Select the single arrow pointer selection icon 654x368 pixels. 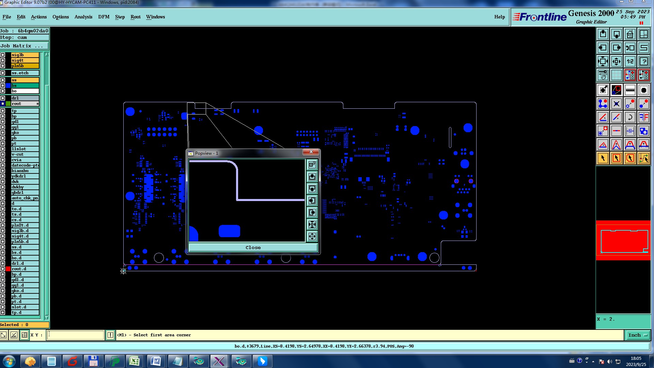603,158
